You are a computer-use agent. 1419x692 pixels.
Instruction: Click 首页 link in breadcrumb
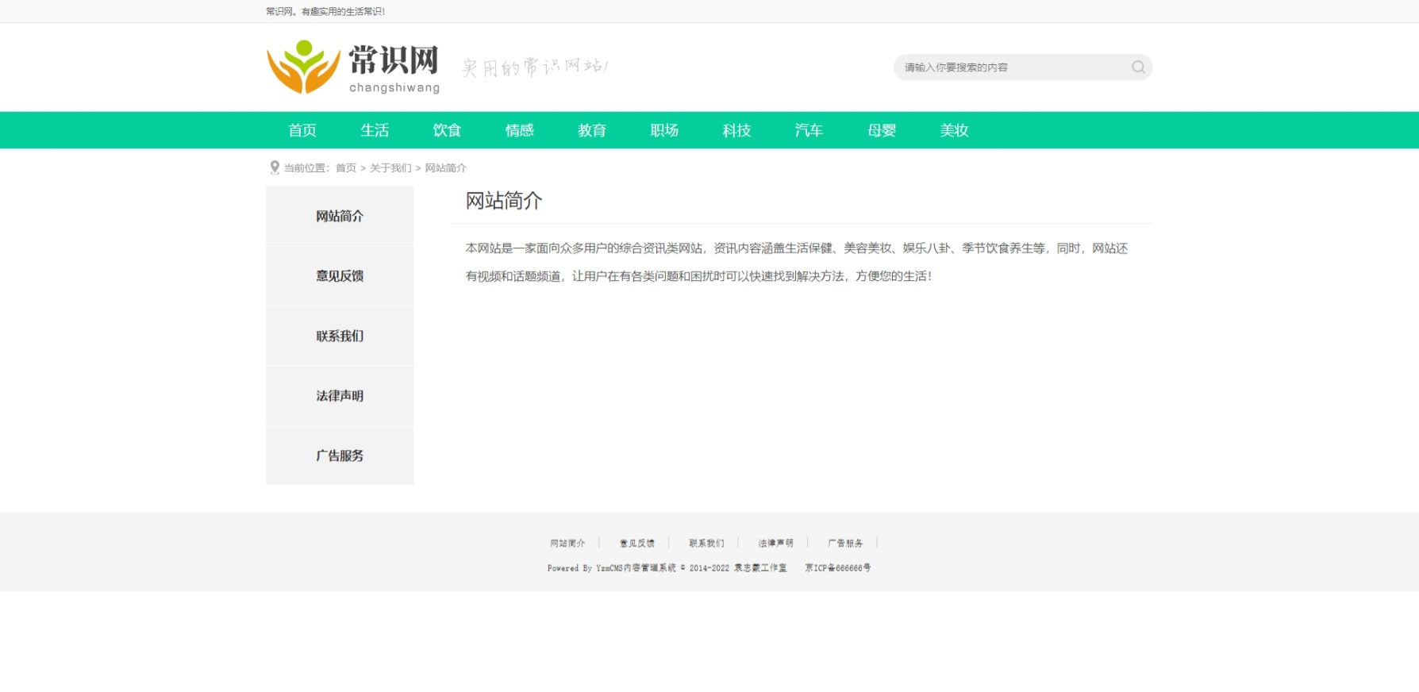point(346,168)
